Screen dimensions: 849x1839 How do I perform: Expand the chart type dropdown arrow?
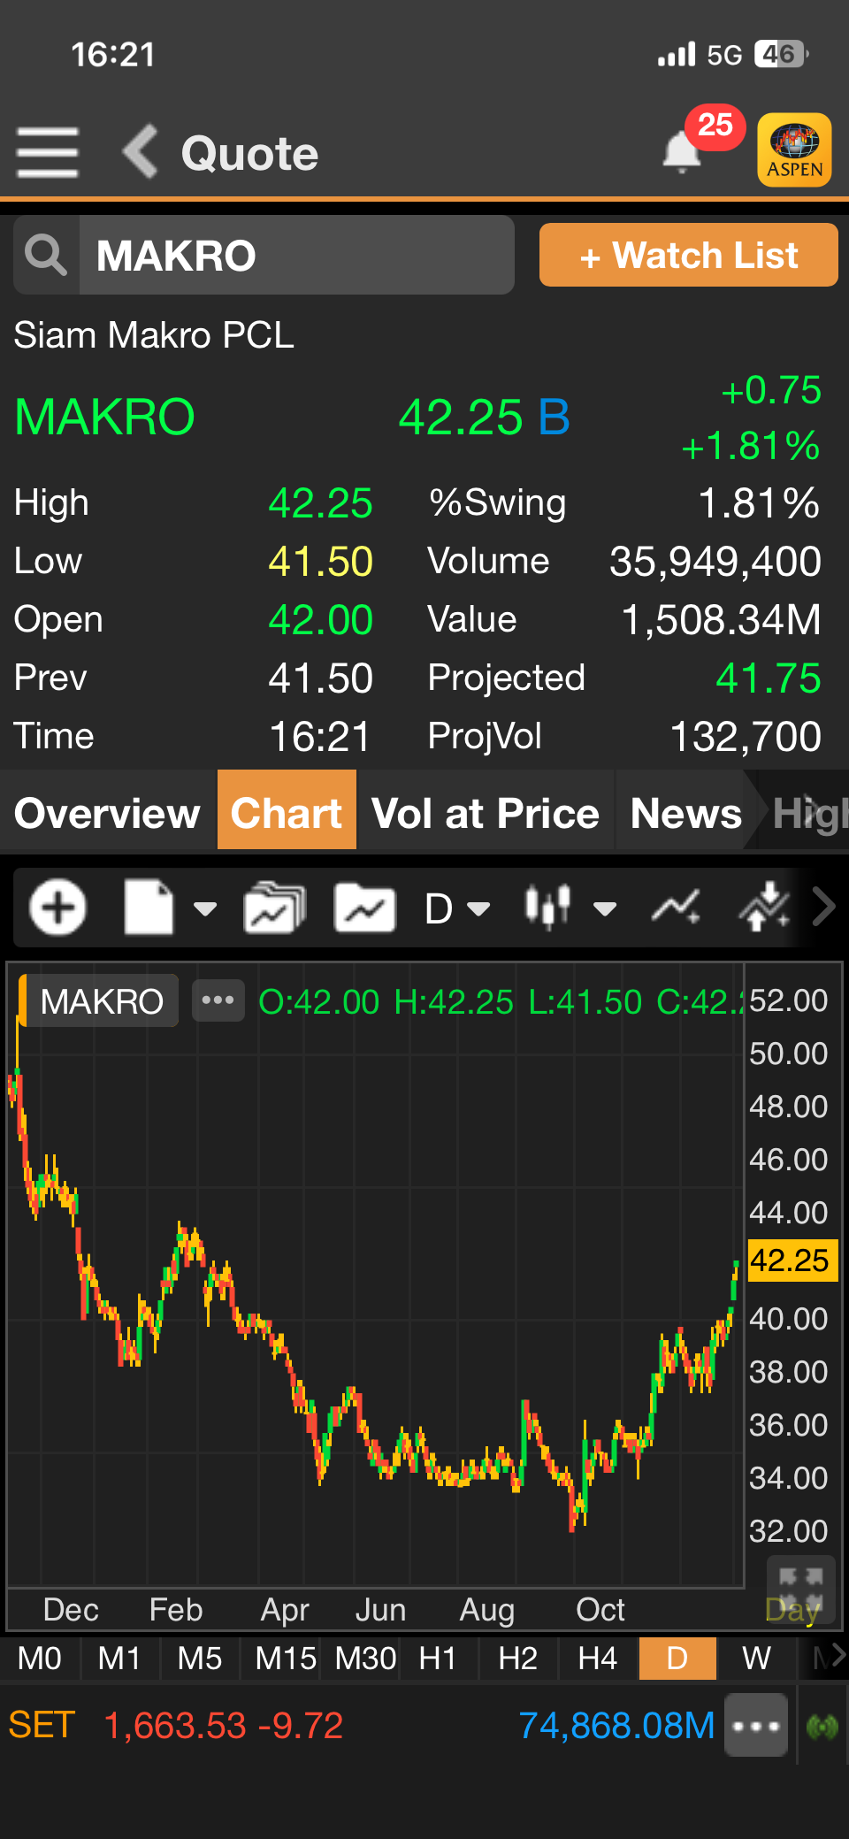pos(605,908)
